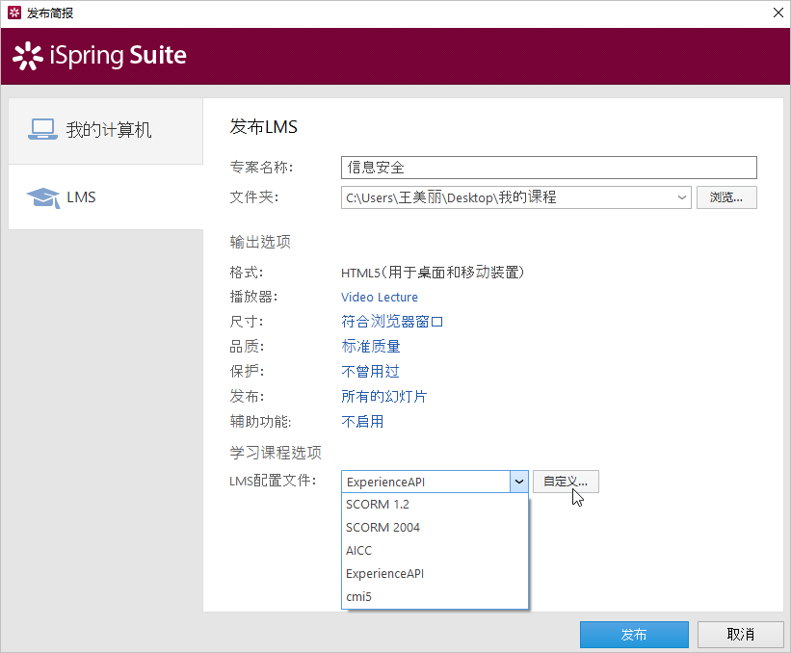Screen dimensions: 791x653
Task: Click the 专案名称 input field
Action: point(549,168)
